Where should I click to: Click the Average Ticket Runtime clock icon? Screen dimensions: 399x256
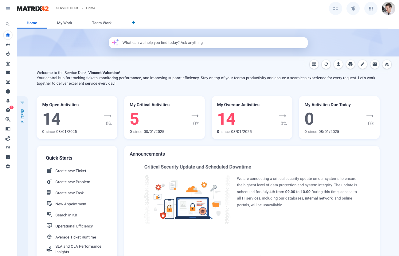pyautogui.click(x=49, y=237)
